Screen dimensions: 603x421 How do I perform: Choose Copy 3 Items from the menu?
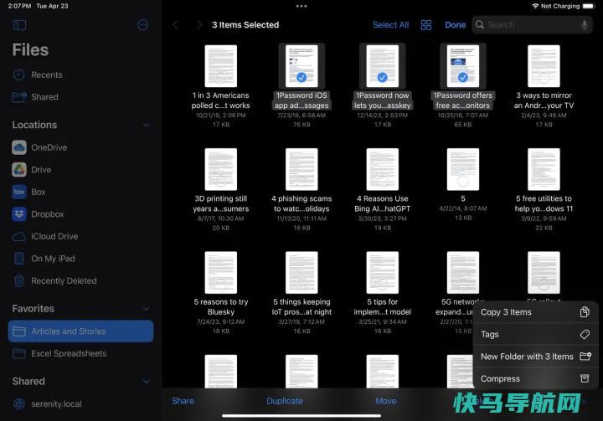[x=535, y=312]
